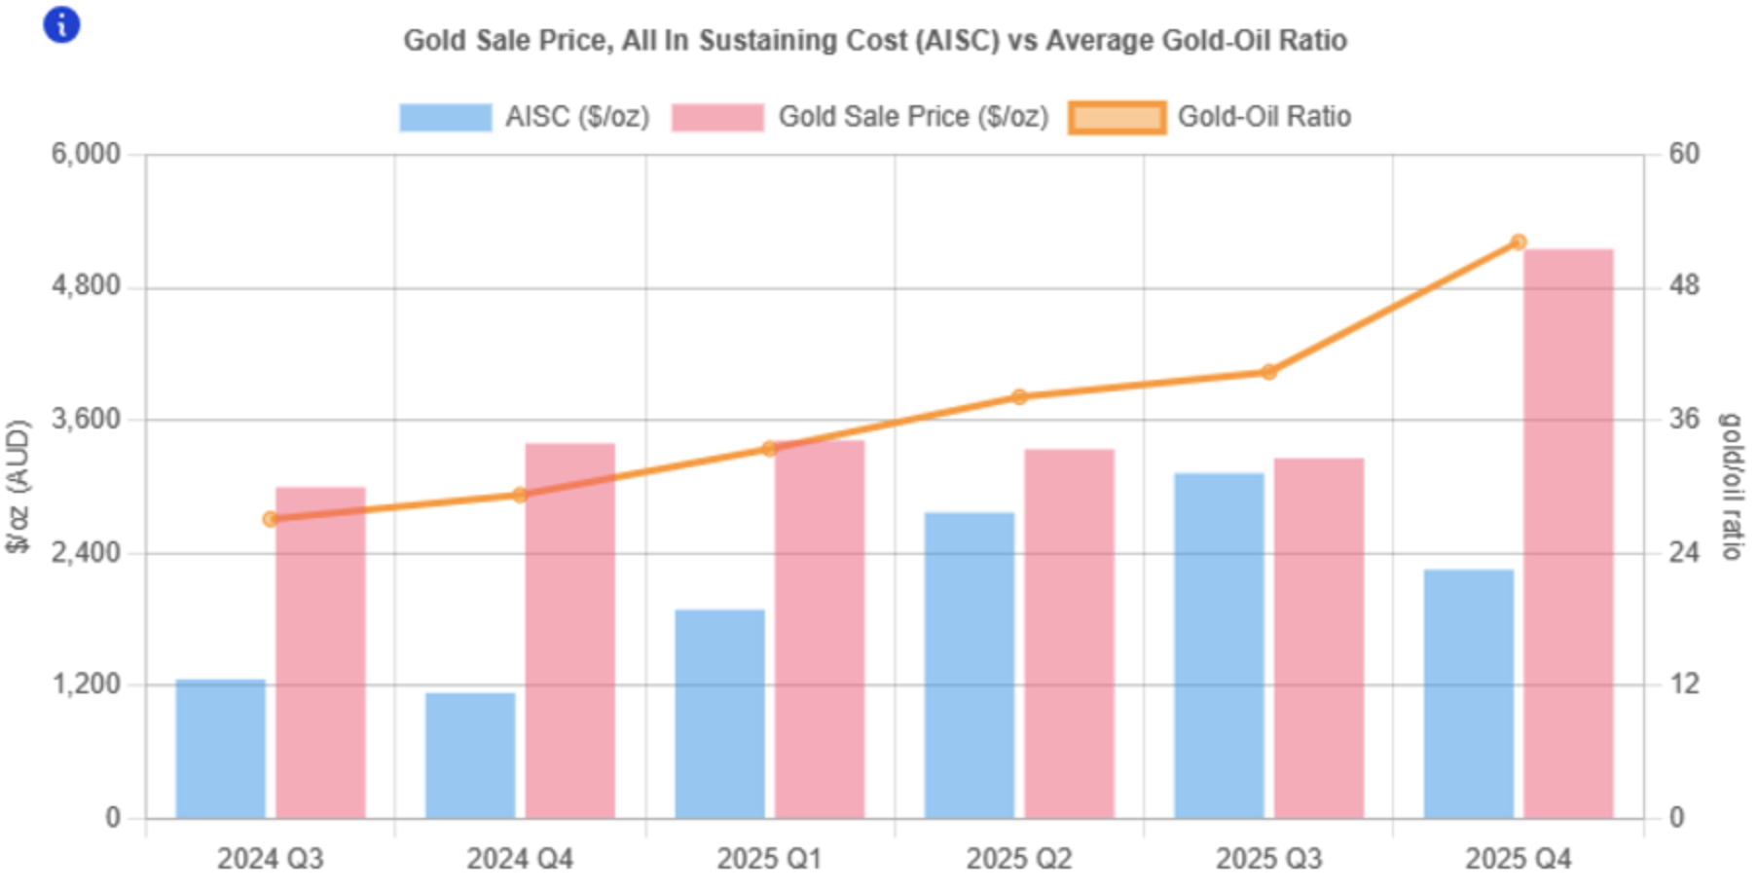The image size is (1758, 890).
Task: Click the blue AISC legend swatch
Action: pyautogui.click(x=445, y=118)
